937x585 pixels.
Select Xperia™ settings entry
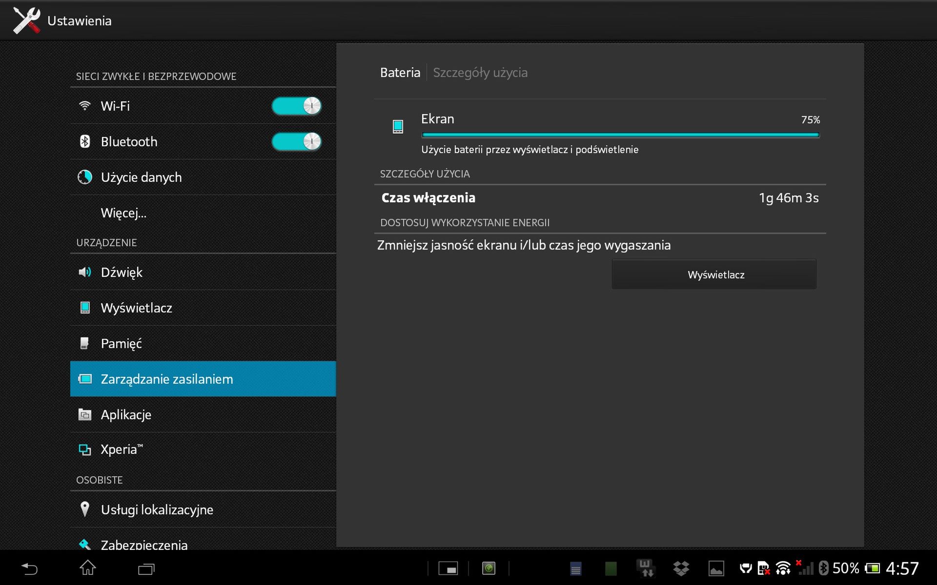coord(122,449)
